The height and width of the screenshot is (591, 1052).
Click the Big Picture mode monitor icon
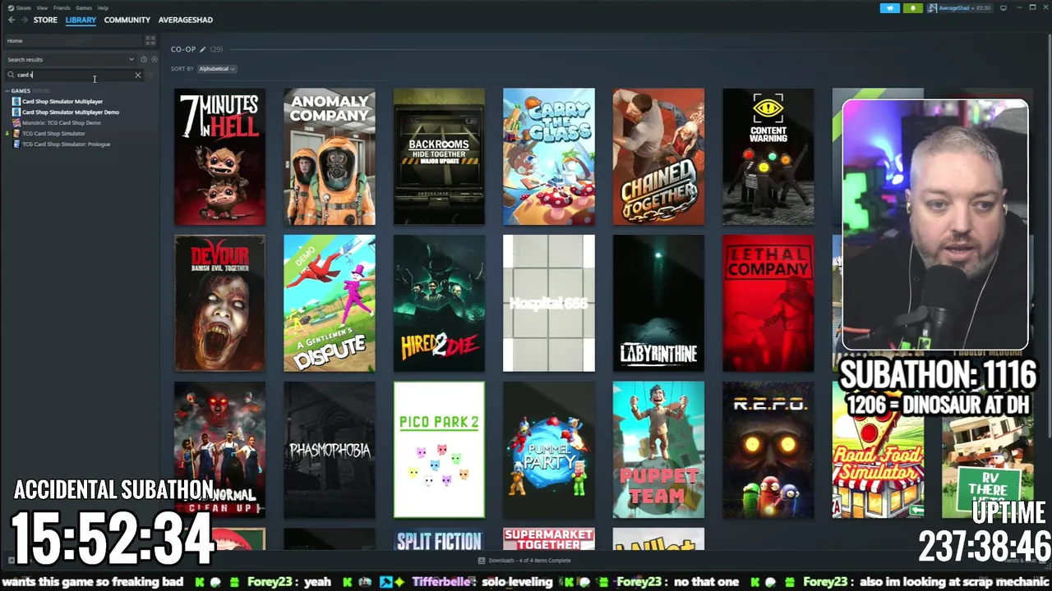[1004, 8]
